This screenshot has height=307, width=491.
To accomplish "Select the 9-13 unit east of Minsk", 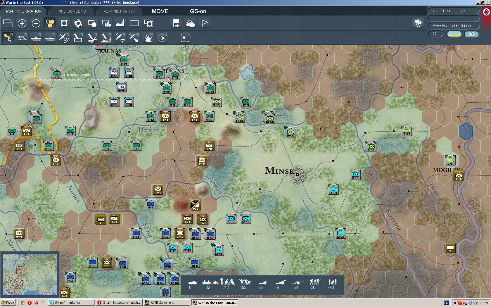I will pyautogui.click(x=355, y=175).
